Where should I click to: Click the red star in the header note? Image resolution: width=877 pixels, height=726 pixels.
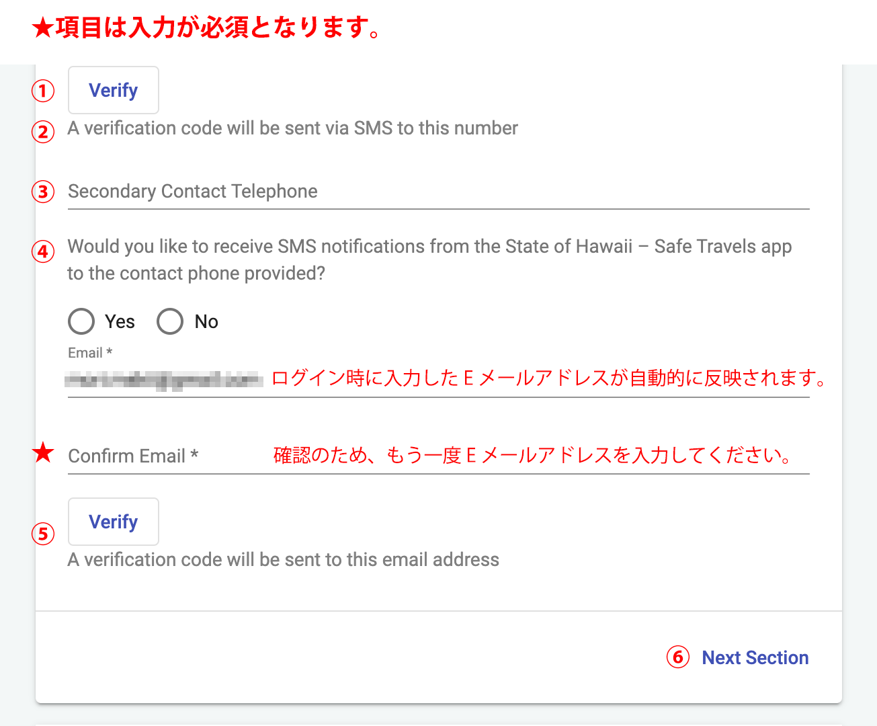[42, 28]
